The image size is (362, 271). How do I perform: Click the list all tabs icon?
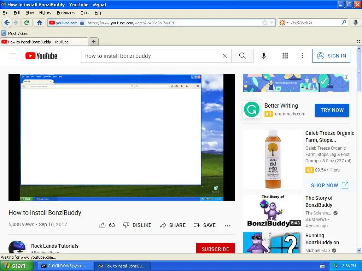pos(358,42)
